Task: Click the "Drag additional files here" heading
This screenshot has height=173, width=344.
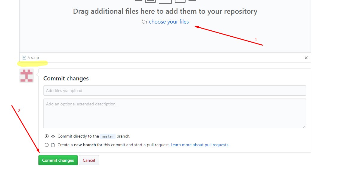Action: tap(165, 12)
